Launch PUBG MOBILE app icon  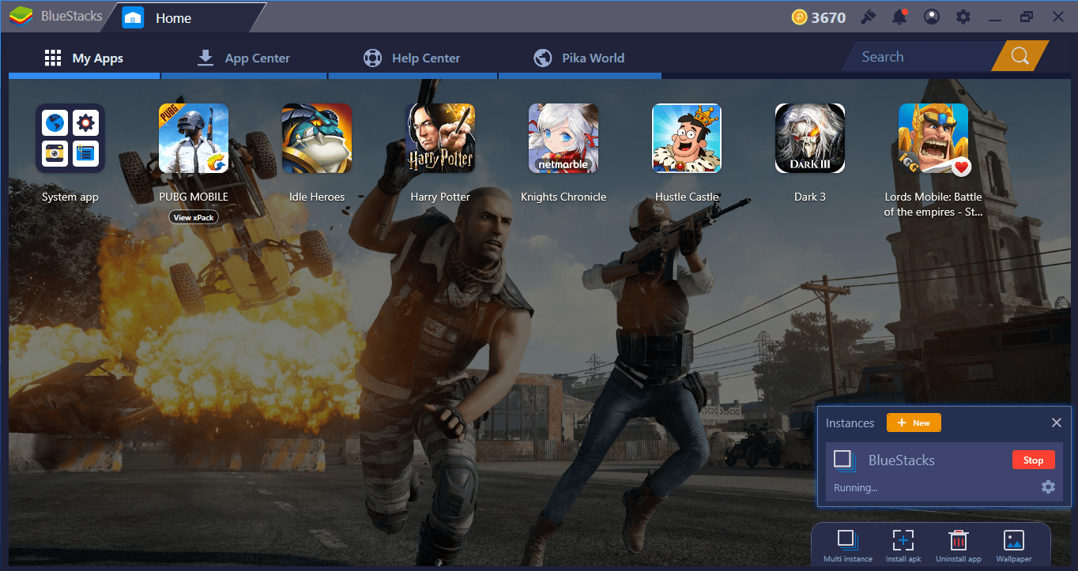pos(194,138)
